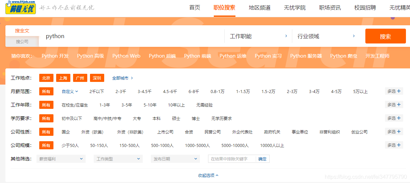Viewport: 410px width, 183px height.
Task: Open 地区频道 in the top navigation
Action: (259, 8)
